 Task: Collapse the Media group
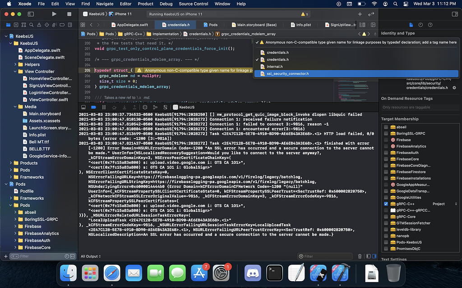click(15, 107)
